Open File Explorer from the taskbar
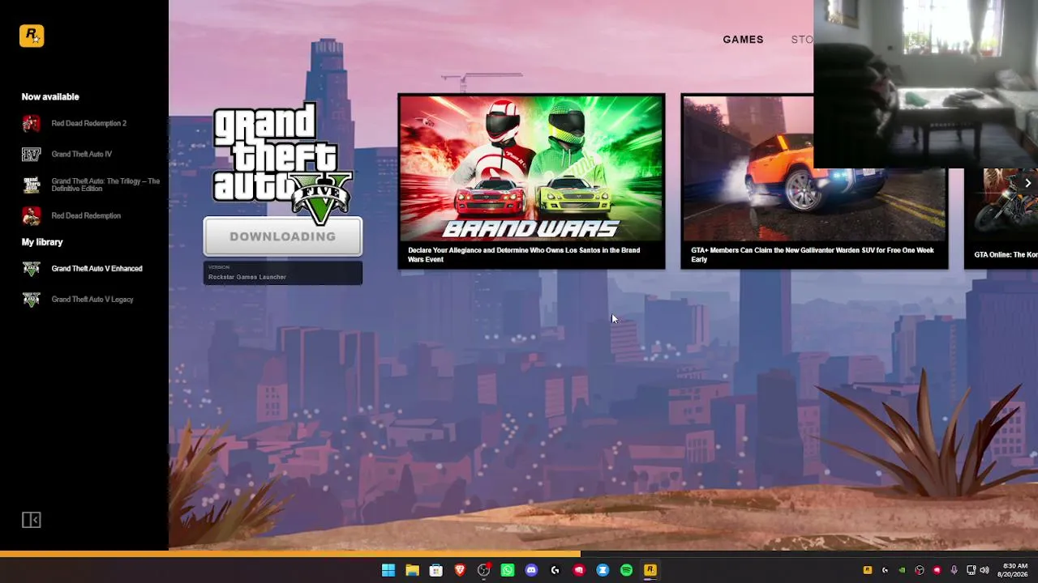Viewport: 1038px width, 583px height. tap(412, 570)
